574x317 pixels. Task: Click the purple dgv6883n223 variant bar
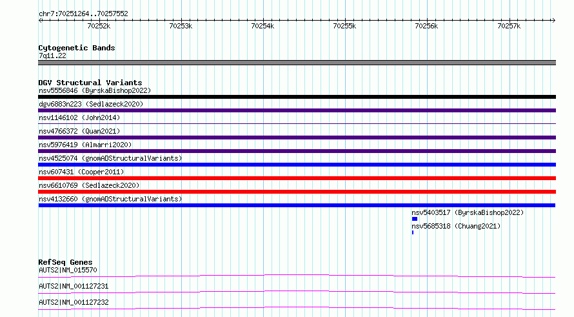(x=297, y=110)
